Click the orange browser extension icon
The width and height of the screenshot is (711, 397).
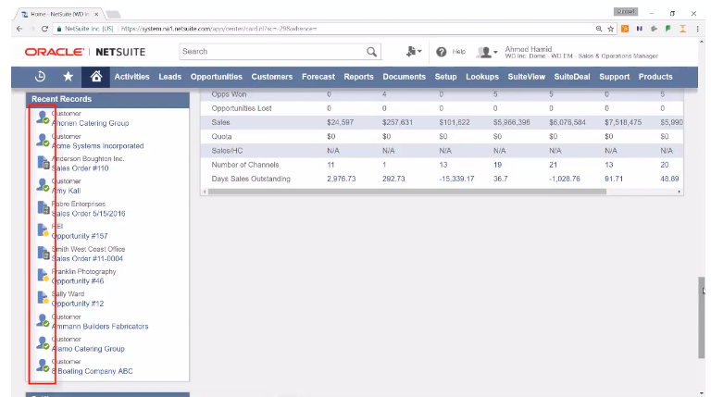625,29
